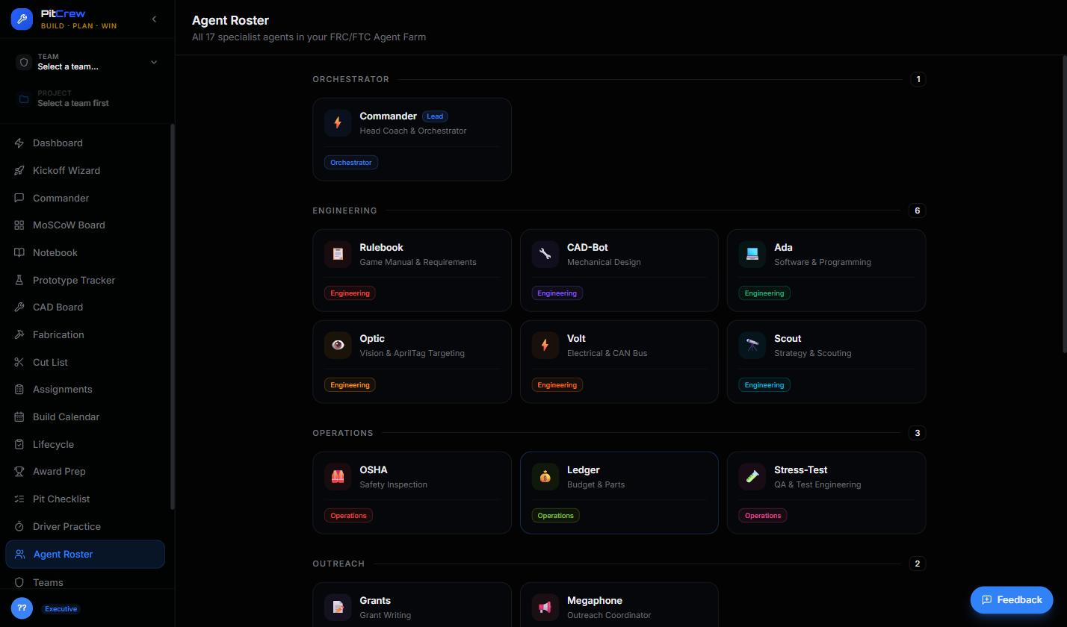Image resolution: width=1067 pixels, height=627 pixels.
Task: Click the sidebar navigation scrollbar
Action: [173, 317]
